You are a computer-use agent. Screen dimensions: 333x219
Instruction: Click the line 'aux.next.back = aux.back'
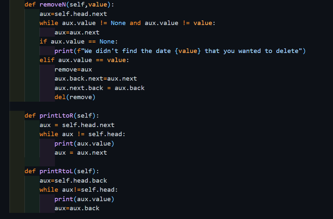[x=100, y=88]
